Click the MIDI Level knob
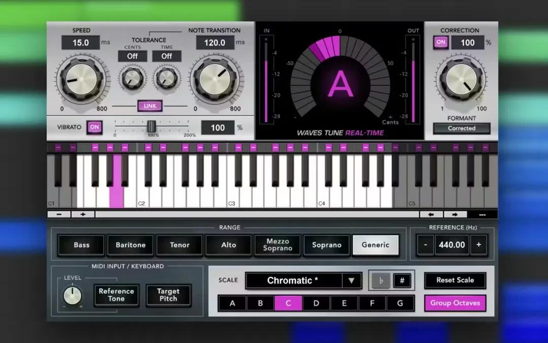 (x=73, y=296)
